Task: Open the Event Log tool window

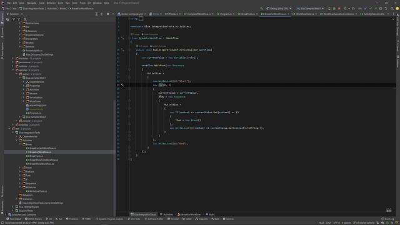Action: (x=388, y=219)
